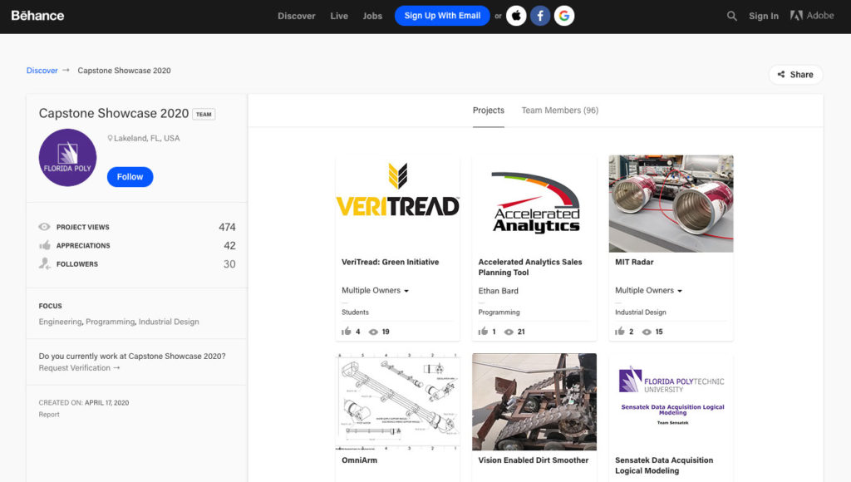Open Sensatek Data Acquisition Logical Modeling title

pos(664,465)
